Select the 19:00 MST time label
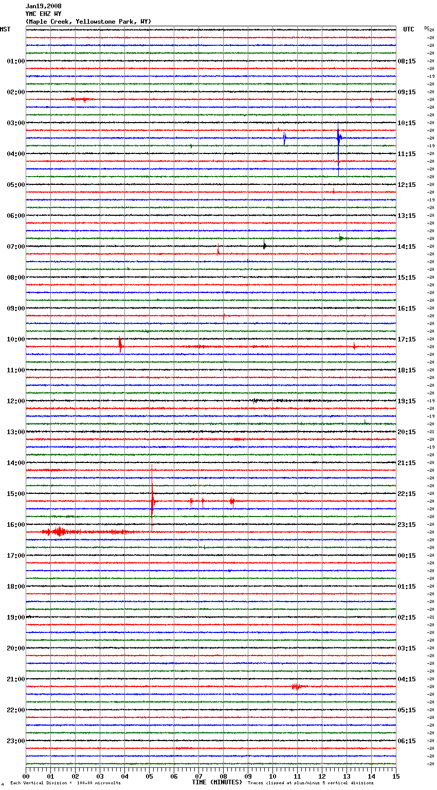This screenshot has height=790, width=437. [x=15, y=617]
